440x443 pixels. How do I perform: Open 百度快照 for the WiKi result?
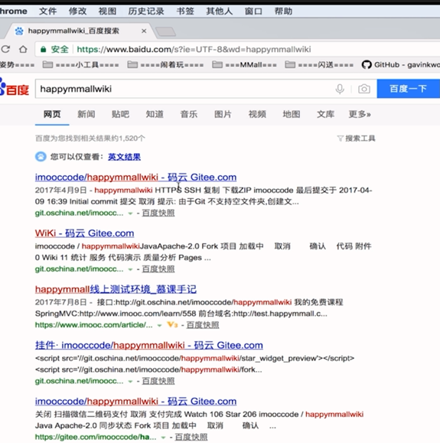coord(158,269)
